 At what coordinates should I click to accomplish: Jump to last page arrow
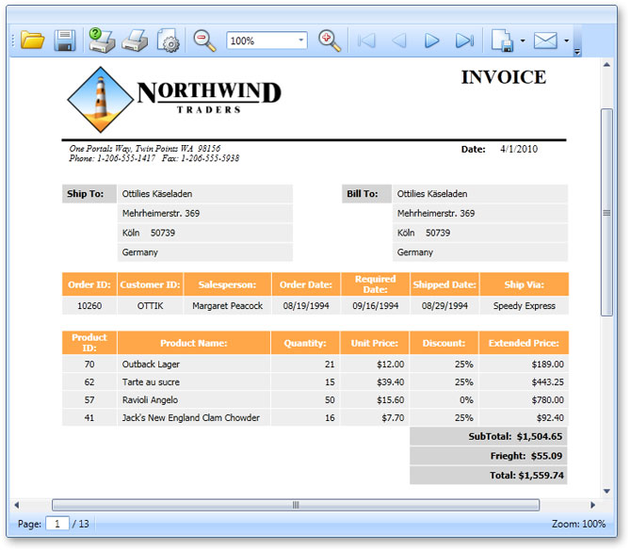464,41
